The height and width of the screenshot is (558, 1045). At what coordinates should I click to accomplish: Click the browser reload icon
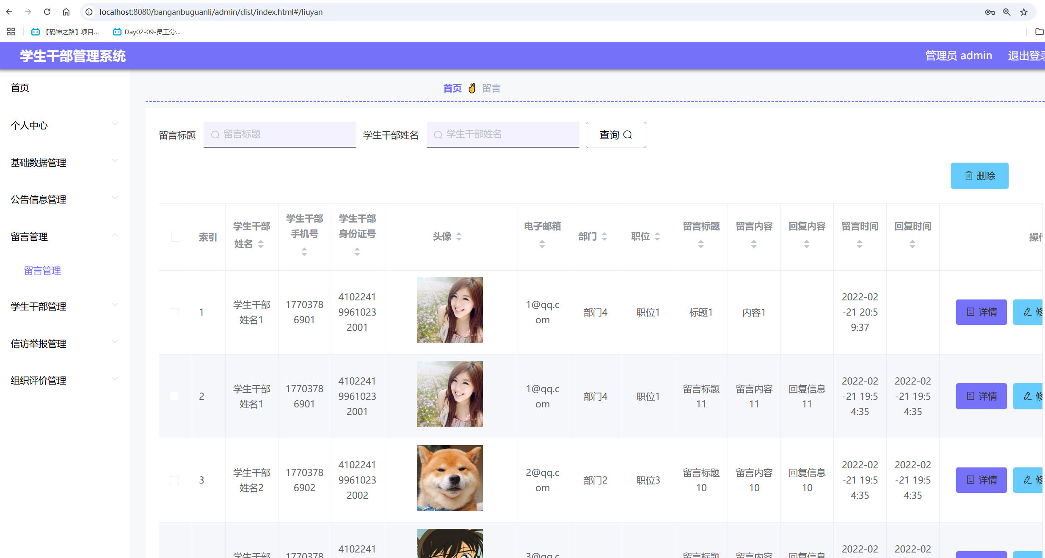coord(47,12)
